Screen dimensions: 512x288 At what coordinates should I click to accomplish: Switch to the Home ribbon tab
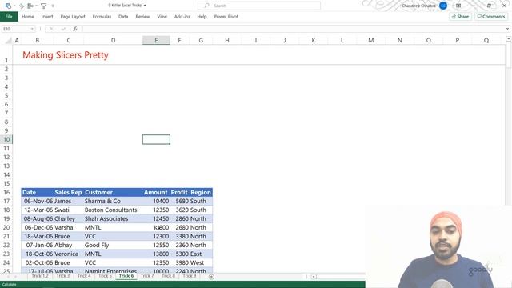coord(28,16)
